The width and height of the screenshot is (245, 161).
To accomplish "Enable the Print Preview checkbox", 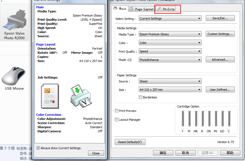I will 116,111.
